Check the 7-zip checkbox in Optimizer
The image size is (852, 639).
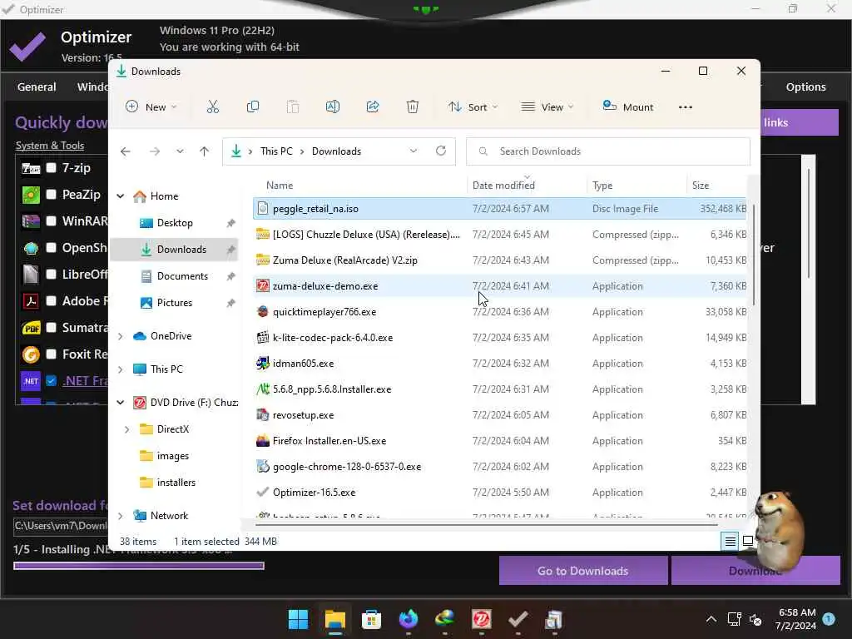click(51, 167)
